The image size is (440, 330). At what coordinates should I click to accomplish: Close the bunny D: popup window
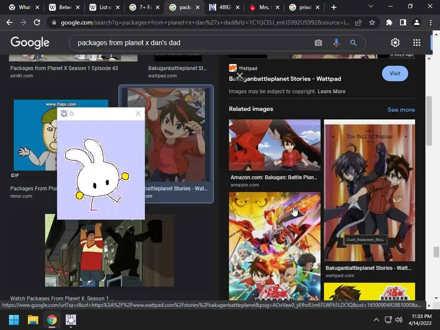coord(138,113)
